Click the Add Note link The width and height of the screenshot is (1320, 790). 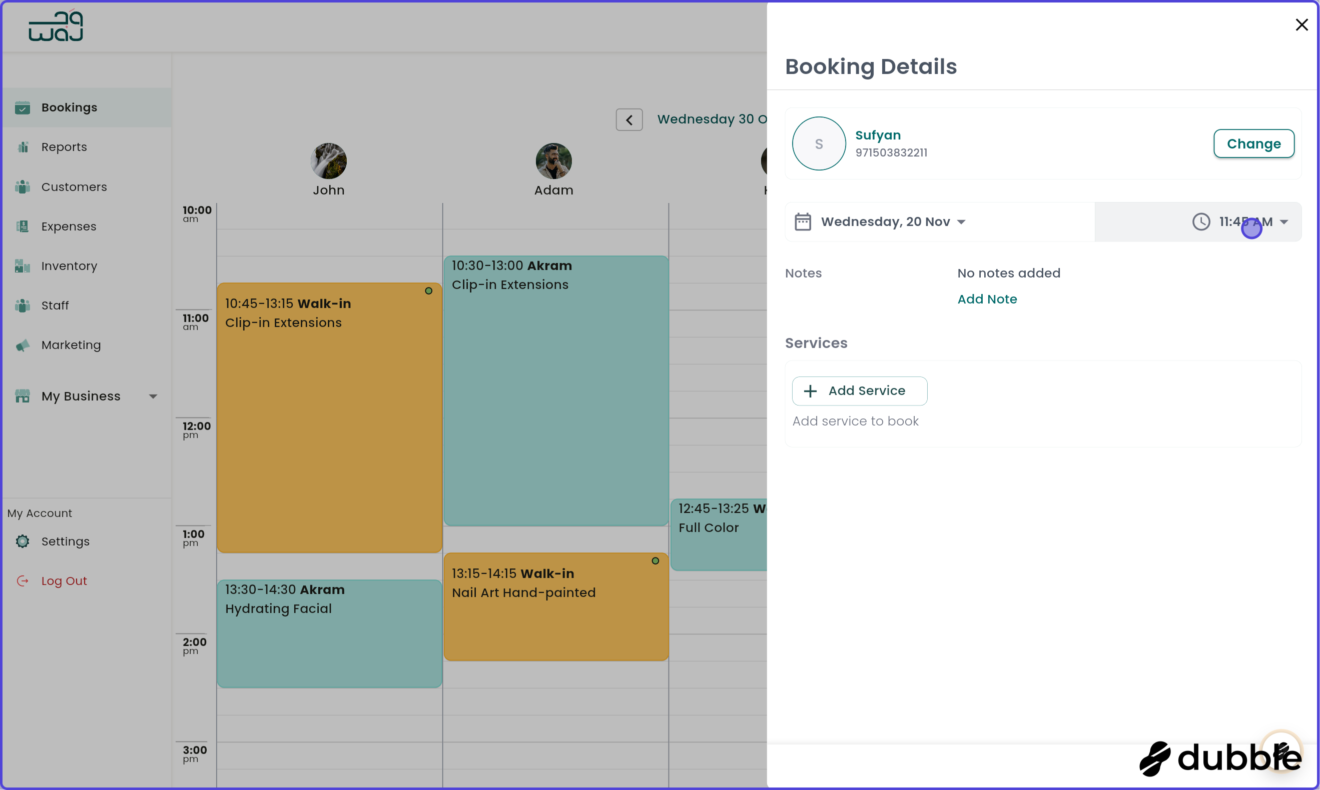click(987, 298)
